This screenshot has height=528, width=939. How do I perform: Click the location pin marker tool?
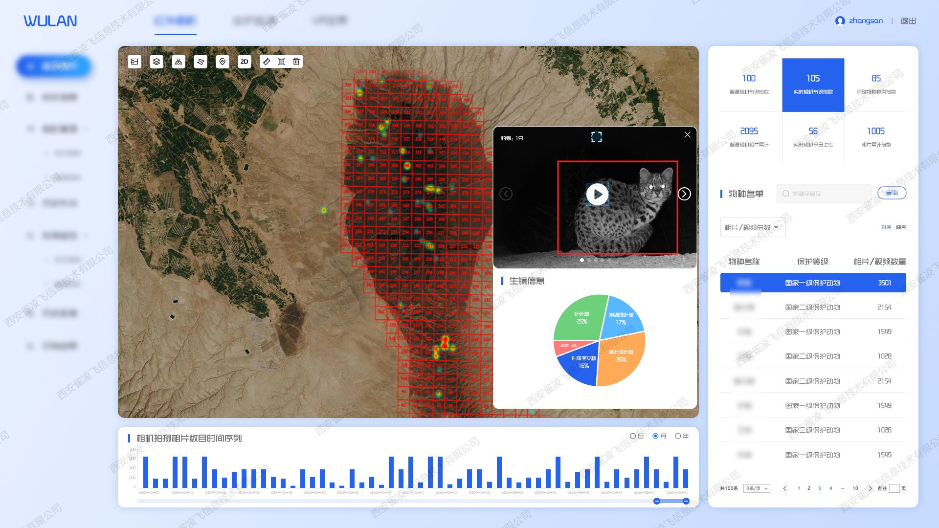(223, 62)
